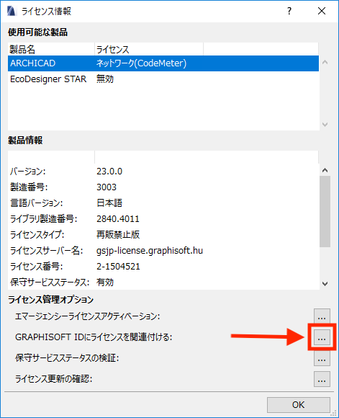The height and width of the screenshot is (418, 339).
Task: Select the EcoDesigner STAR row
Action: 163,79
